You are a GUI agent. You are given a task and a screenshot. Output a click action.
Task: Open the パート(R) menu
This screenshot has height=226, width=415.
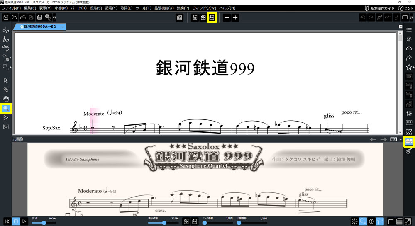click(78, 8)
